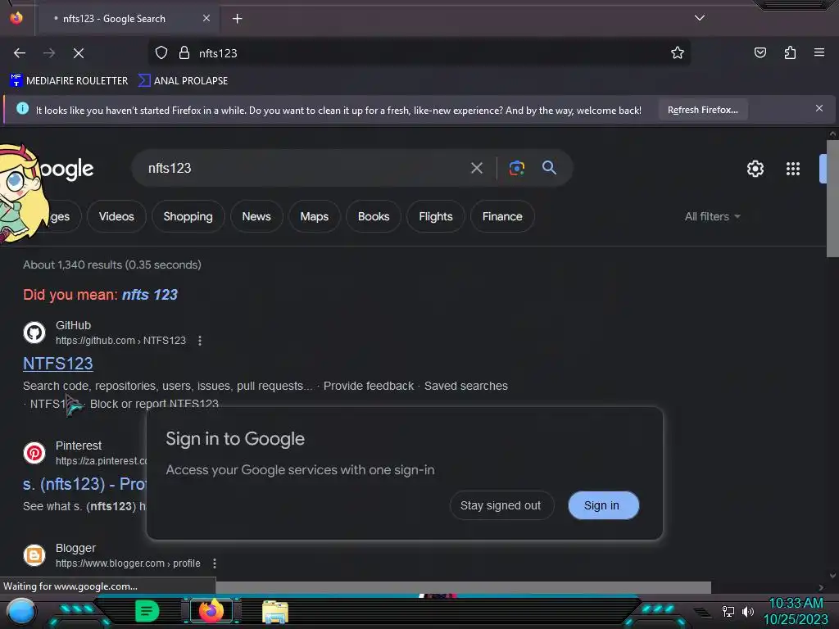Open the MEDIAFIRE ROULETTER bookmark
The width and height of the screenshot is (839, 629).
tap(69, 81)
